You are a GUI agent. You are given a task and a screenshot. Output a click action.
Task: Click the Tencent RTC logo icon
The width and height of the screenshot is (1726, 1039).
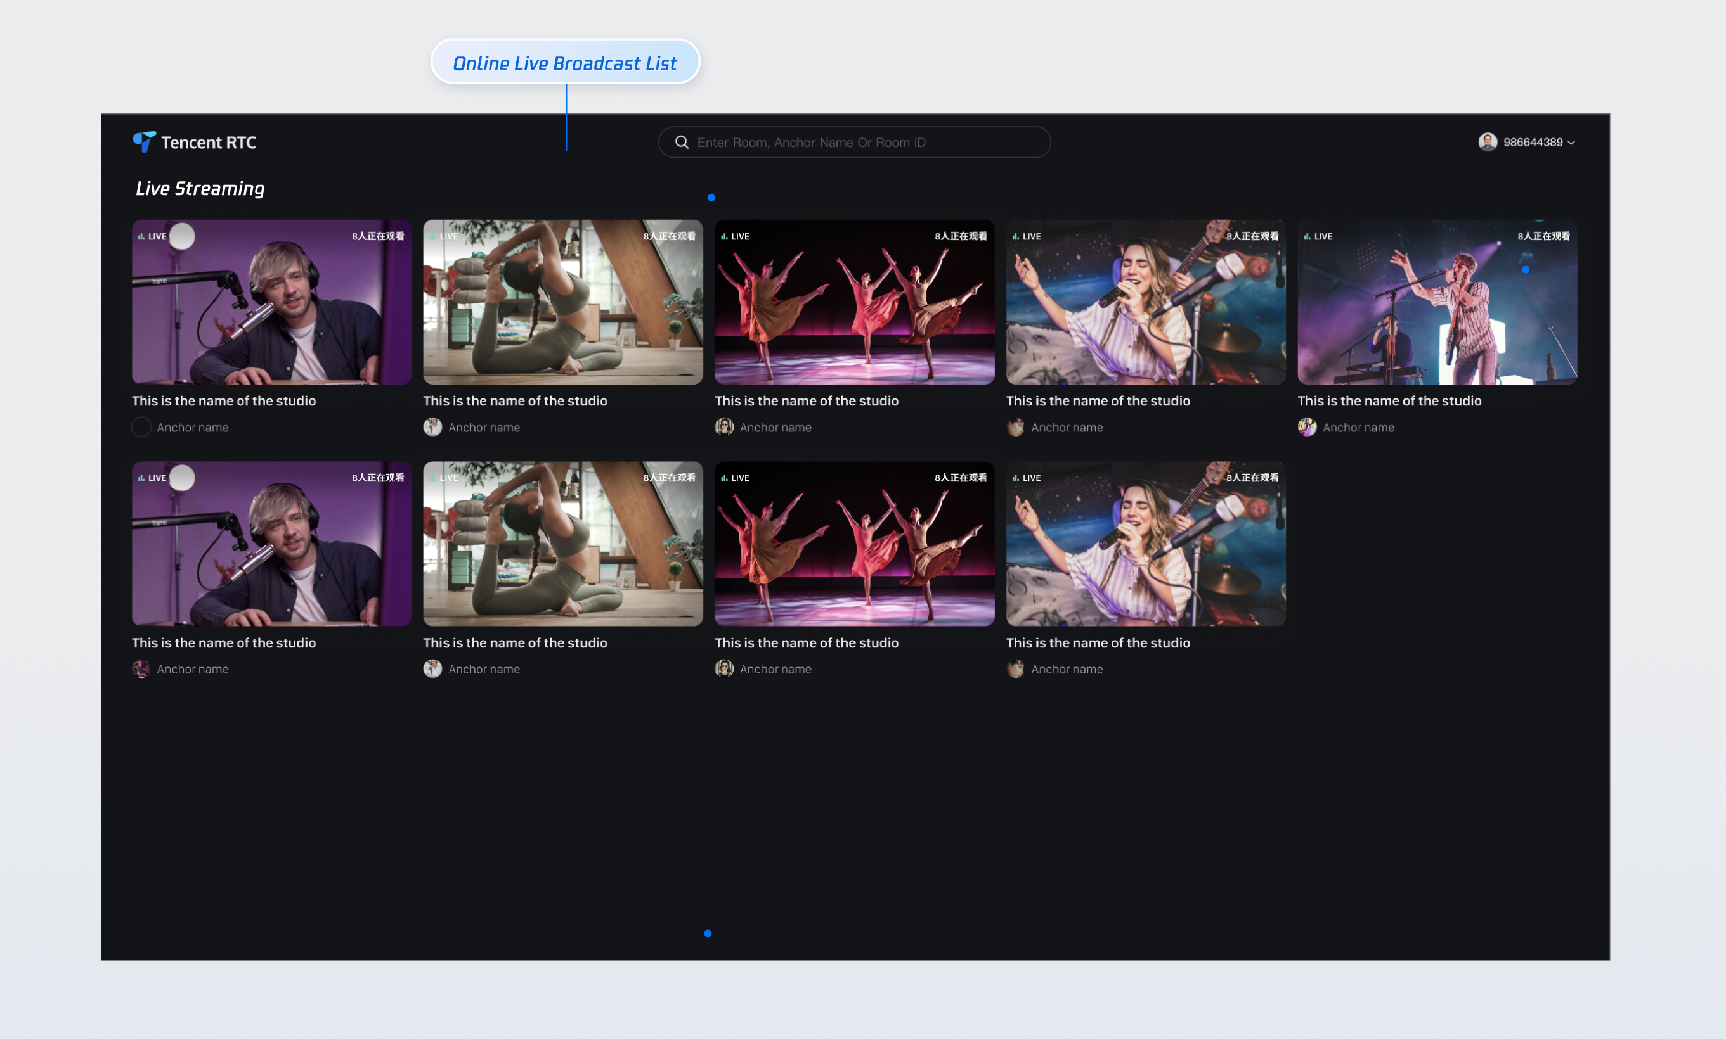point(143,142)
